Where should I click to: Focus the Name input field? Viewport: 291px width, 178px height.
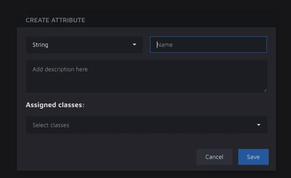click(208, 44)
